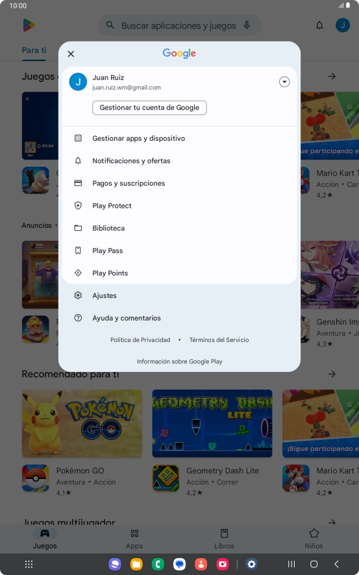
Task: Tap the Geometry Dash Lite banner thumbnail
Action: tap(212, 424)
